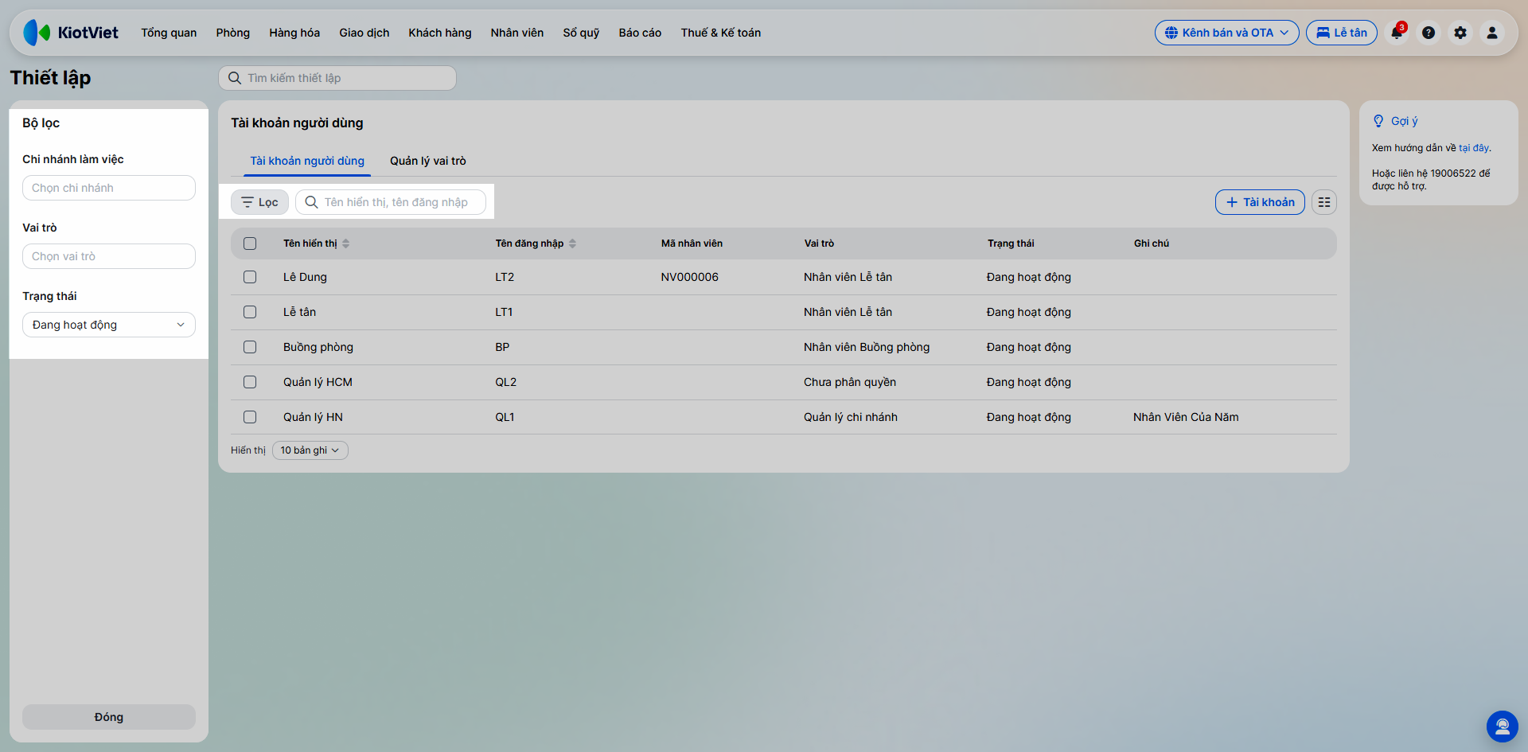Click the Buồng phòng display name
The width and height of the screenshot is (1528, 752).
[x=318, y=347]
